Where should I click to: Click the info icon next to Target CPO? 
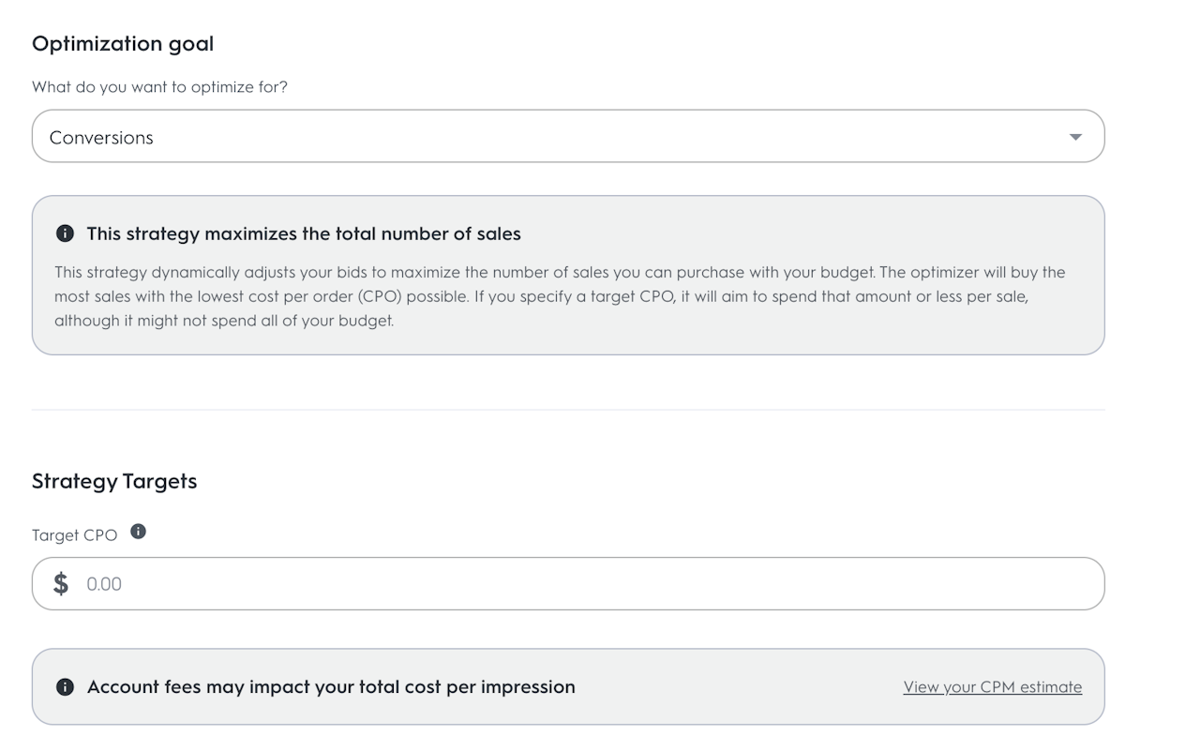138,532
